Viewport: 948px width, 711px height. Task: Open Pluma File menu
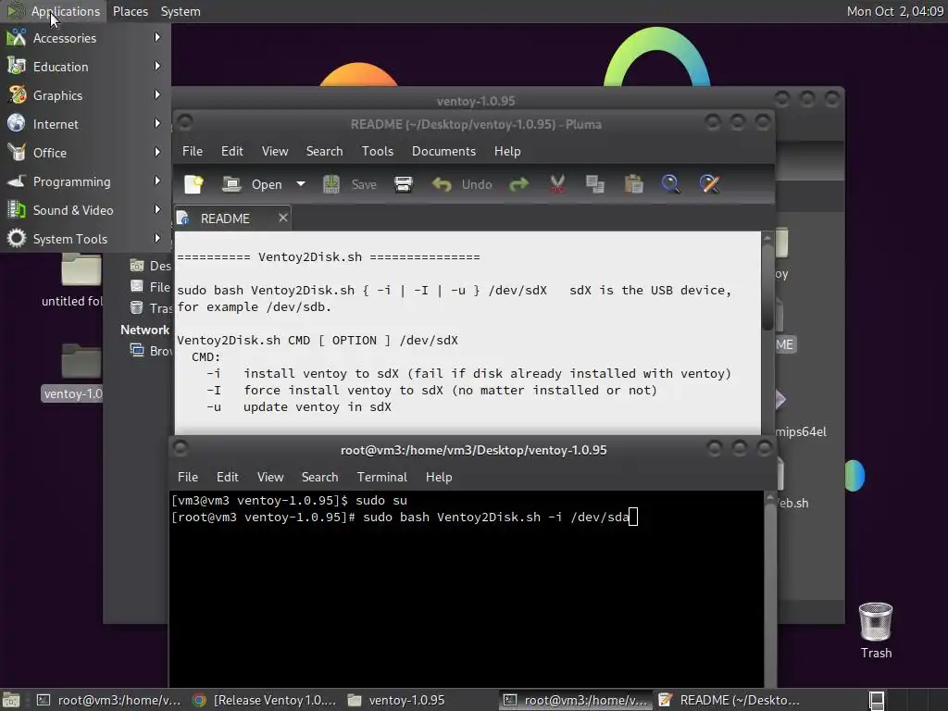193,151
